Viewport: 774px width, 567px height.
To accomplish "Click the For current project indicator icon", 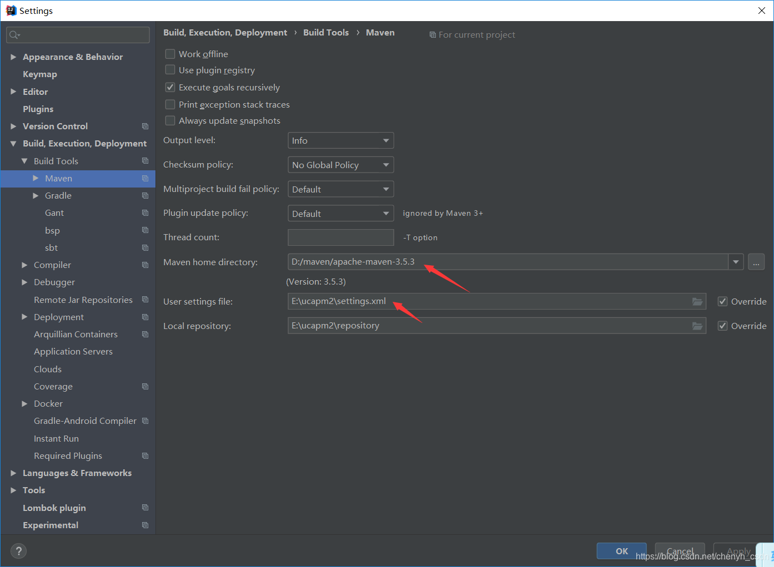I will pos(433,35).
